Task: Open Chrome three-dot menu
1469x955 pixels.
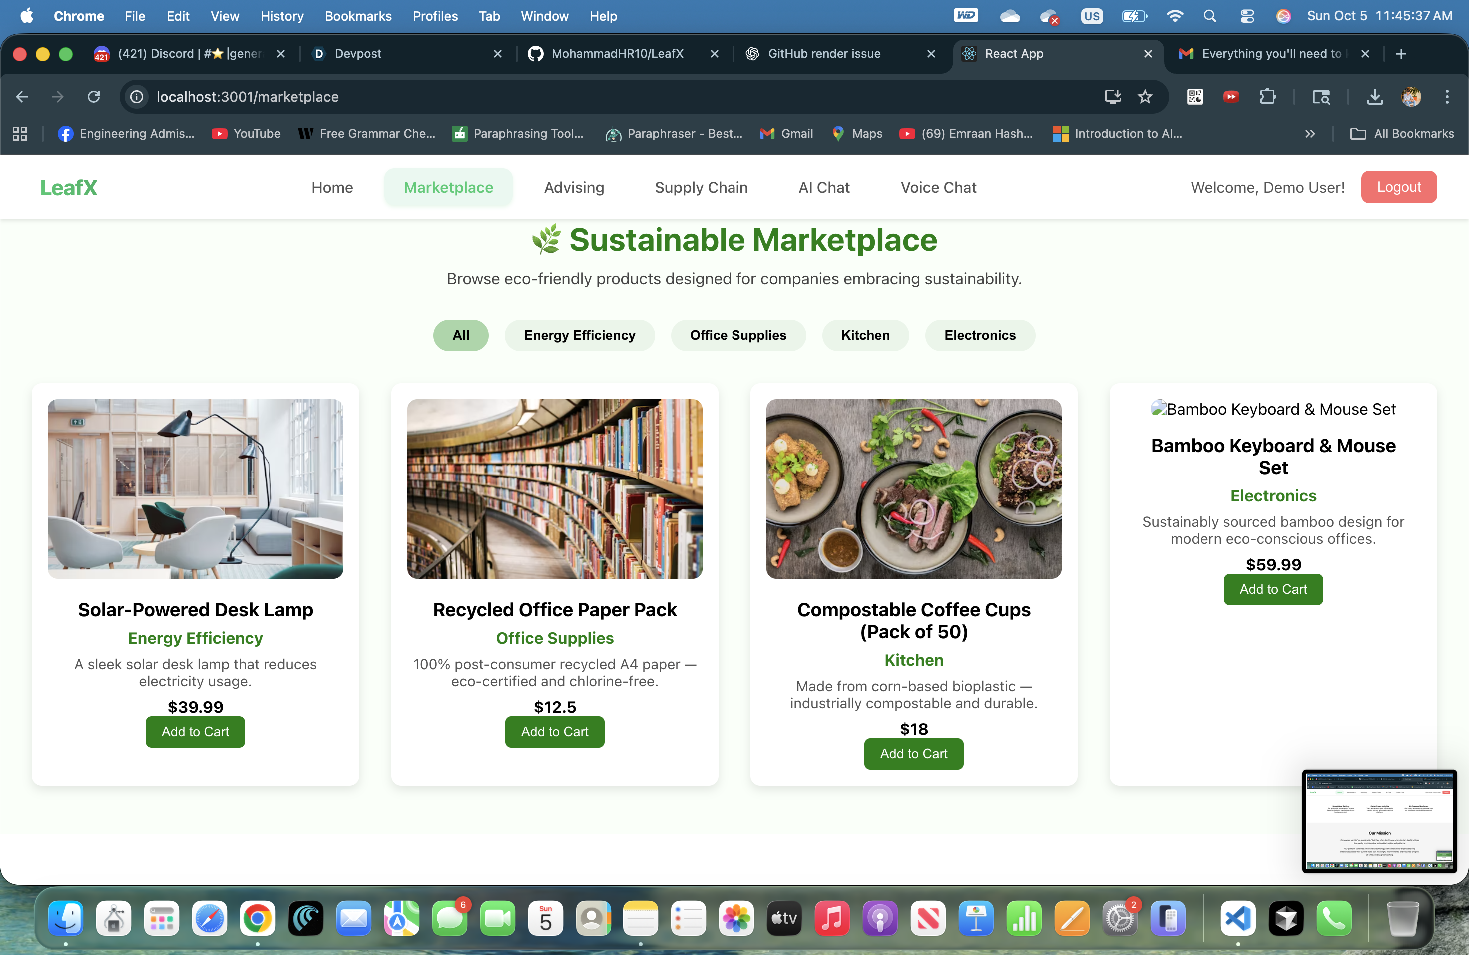Action: [x=1446, y=97]
